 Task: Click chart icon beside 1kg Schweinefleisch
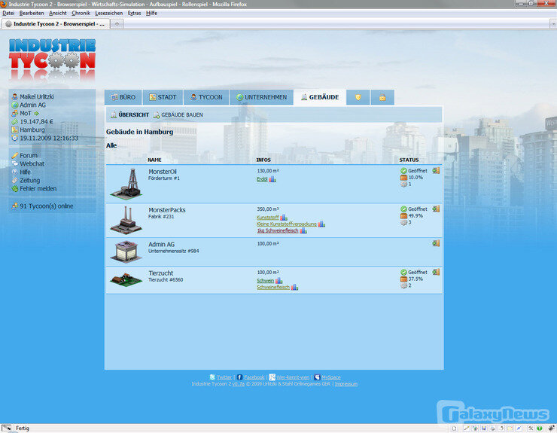(x=303, y=230)
